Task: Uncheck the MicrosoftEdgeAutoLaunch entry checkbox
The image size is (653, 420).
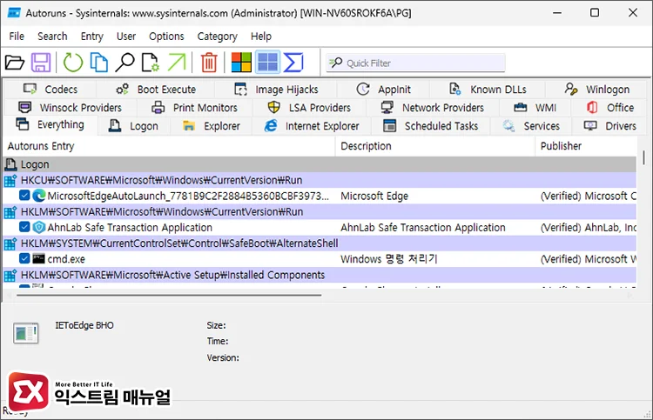Action: 24,197
